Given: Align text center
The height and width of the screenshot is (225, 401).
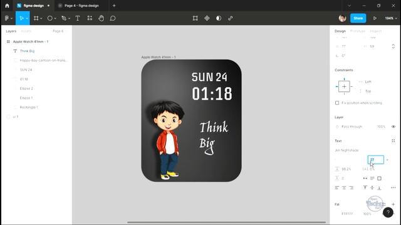Looking at the screenshot, I should point(344,187).
